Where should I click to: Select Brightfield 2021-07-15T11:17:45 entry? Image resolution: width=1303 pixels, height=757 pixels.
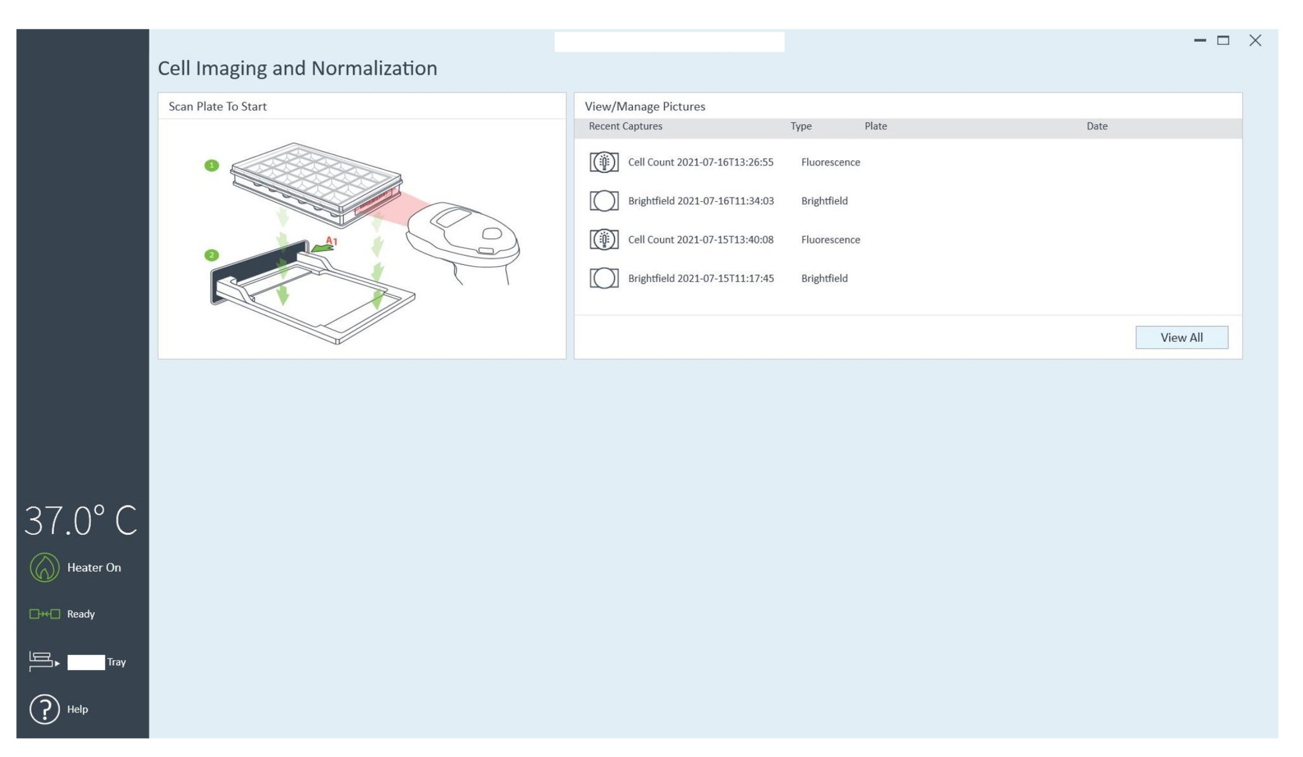[701, 278]
